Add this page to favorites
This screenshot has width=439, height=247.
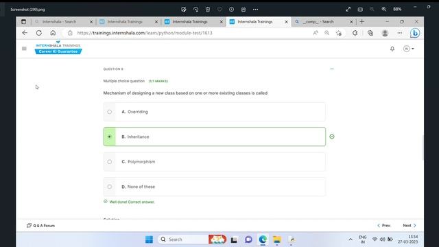click(339, 33)
